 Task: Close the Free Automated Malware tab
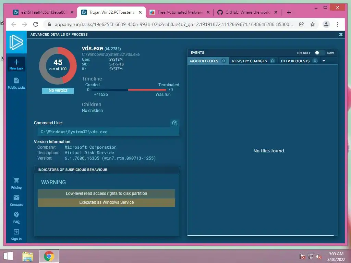click(208, 12)
